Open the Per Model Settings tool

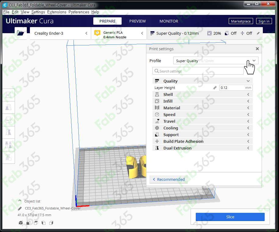tap(8, 145)
